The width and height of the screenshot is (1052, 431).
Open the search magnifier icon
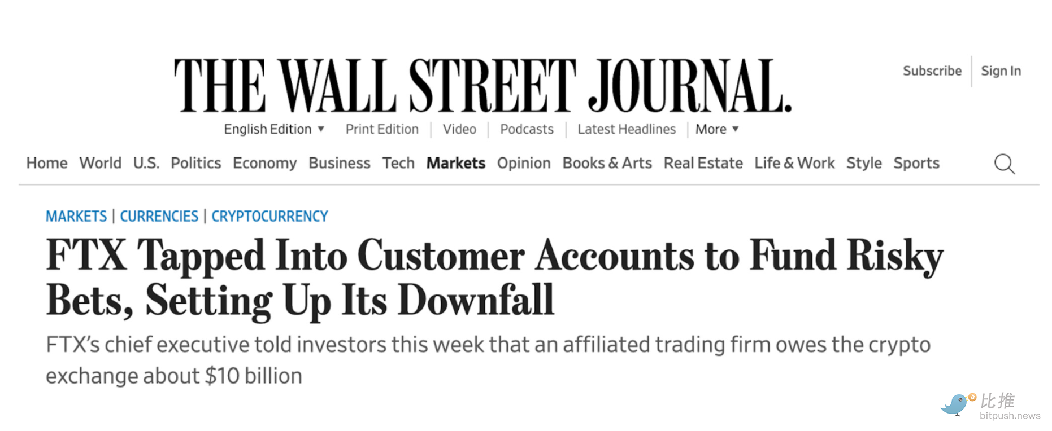[1004, 164]
